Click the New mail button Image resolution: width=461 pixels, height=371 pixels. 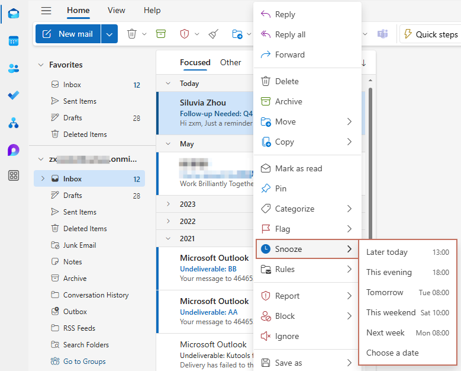pyautogui.click(x=68, y=34)
